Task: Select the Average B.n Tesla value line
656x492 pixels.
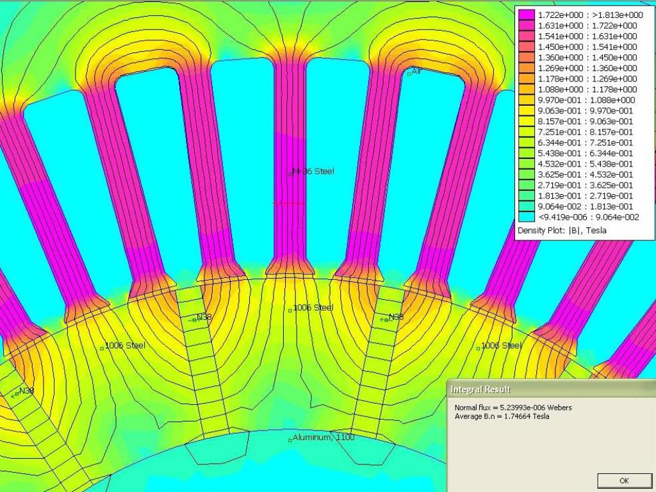Action: [x=502, y=416]
